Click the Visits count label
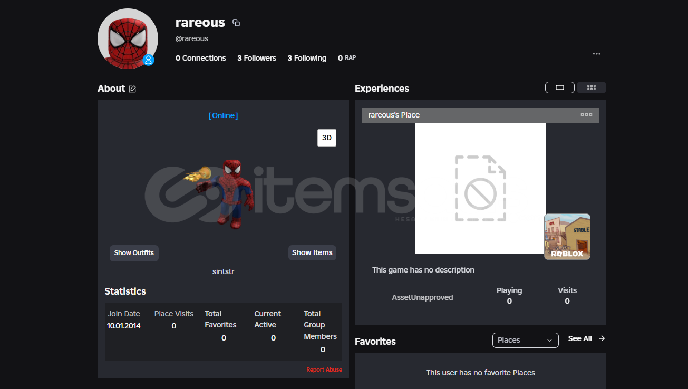688x389 pixels. [x=567, y=290]
